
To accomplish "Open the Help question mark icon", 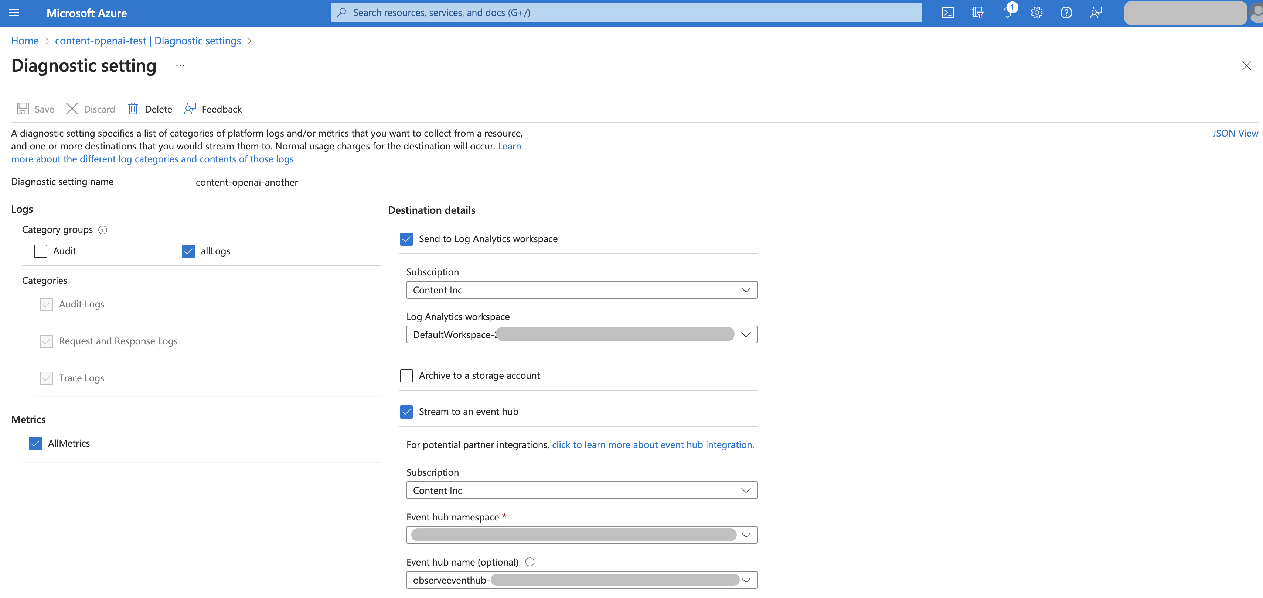I will pos(1066,13).
